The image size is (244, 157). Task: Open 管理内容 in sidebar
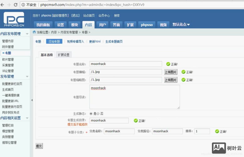coord(8,41)
